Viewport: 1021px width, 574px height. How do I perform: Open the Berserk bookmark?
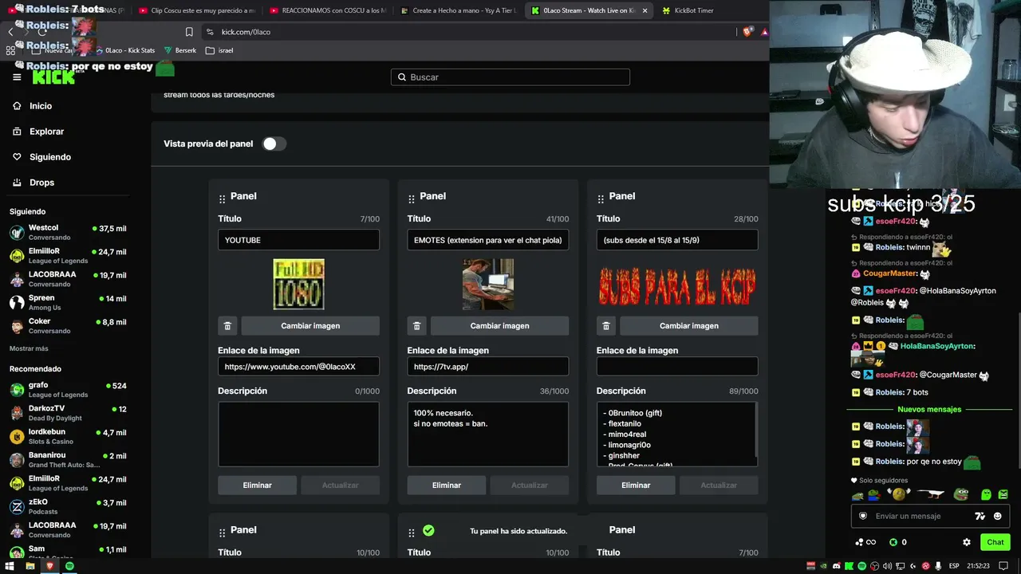click(180, 50)
